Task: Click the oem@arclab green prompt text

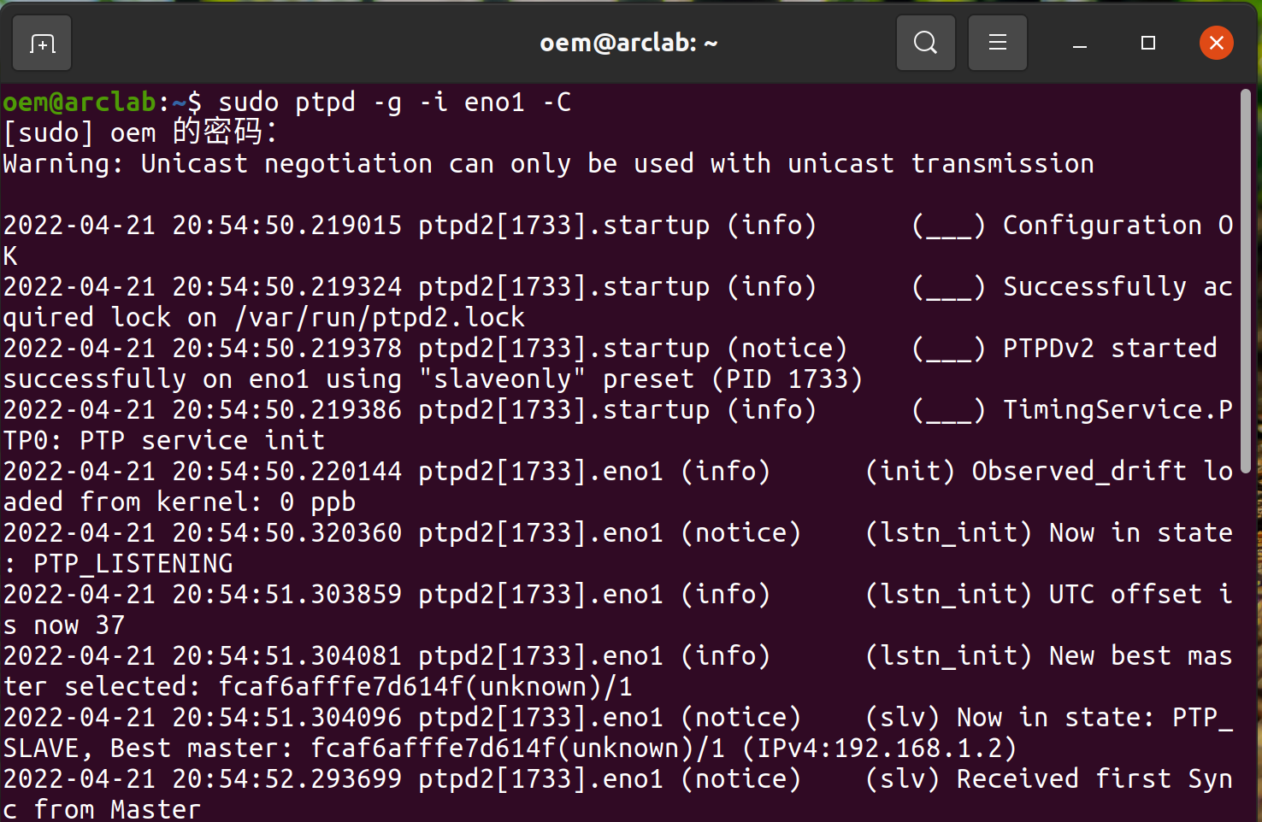Action: tap(79, 103)
